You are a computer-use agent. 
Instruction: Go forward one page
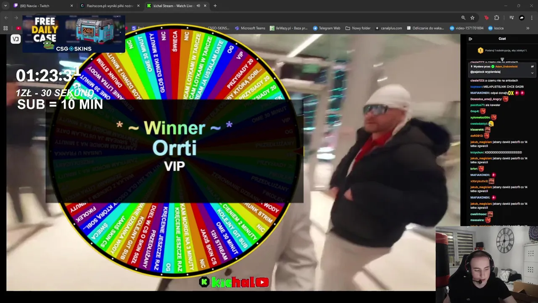point(16,18)
